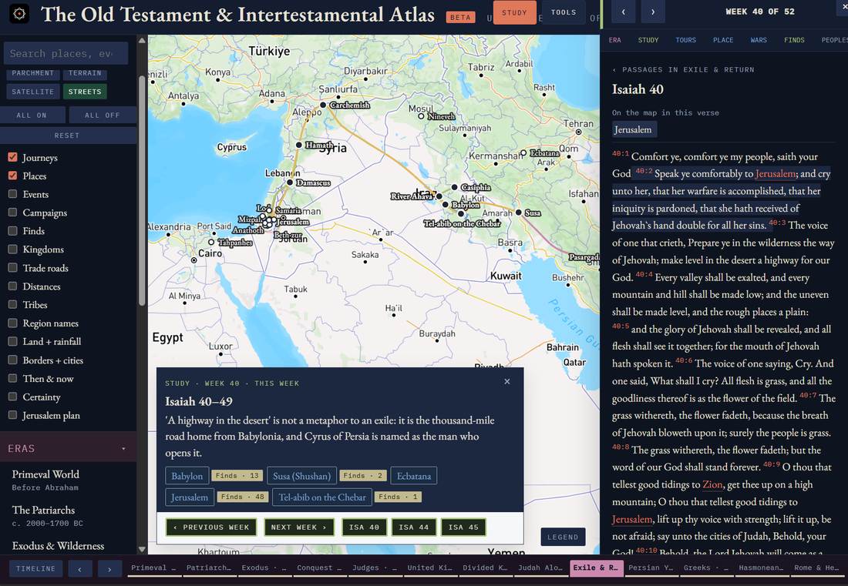Enable the Kingdoms layer
This screenshot has height=586, width=848.
[x=13, y=249]
